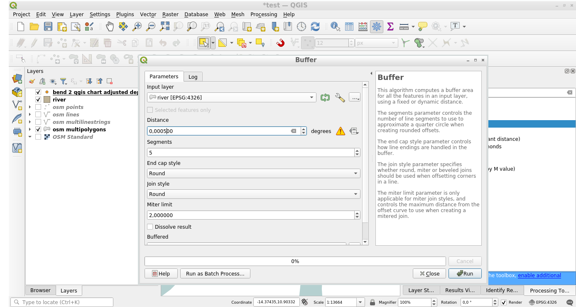Toggle visibility of bend 2 qgis chart layer
Screen dimensions: 576x307
[x=38, y=92]
